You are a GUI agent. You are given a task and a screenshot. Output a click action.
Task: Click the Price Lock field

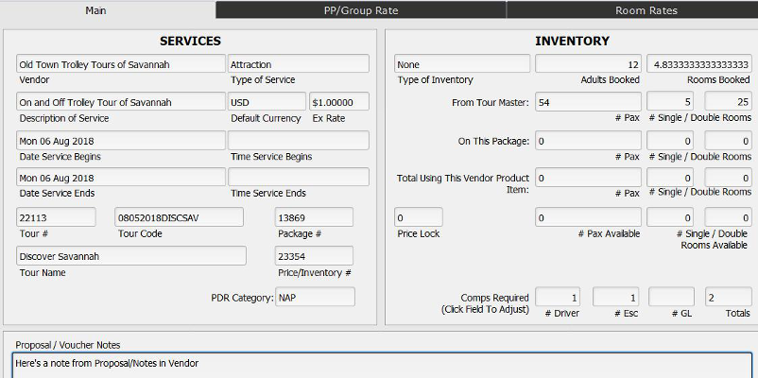click(x=419, y=217)
